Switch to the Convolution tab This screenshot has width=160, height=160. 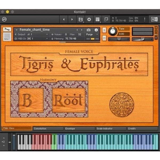pyautogui.click(x=48, y=129)
